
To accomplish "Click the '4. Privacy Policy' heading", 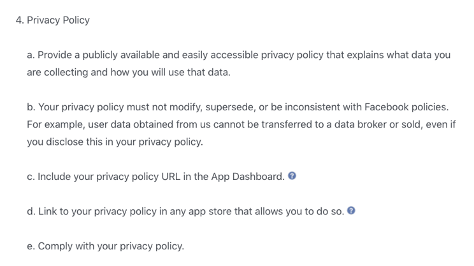I will [x=53, y=20].
